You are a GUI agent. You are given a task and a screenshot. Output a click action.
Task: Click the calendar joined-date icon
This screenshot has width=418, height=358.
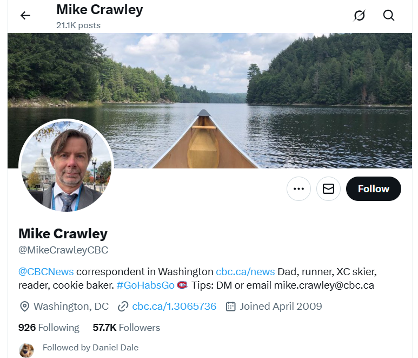coord(230,307)
